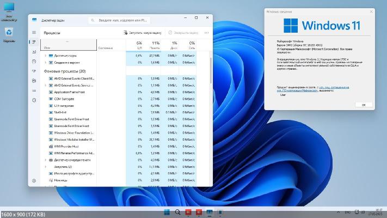Sort processes by Диск column header

tap(170, 45)
